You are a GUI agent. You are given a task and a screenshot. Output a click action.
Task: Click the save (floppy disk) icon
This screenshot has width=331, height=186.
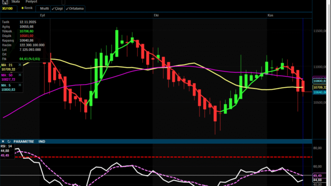(x=5, y=2)
